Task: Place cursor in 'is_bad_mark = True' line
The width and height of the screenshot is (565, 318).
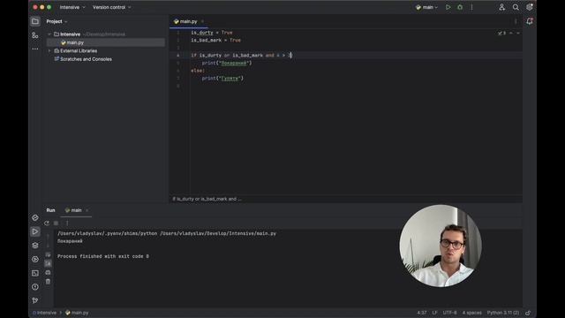Action: point(215,40)
